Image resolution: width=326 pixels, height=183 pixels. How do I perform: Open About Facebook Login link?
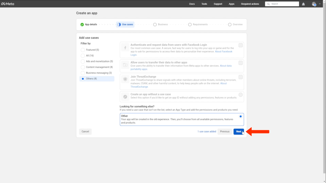[223, 51]
